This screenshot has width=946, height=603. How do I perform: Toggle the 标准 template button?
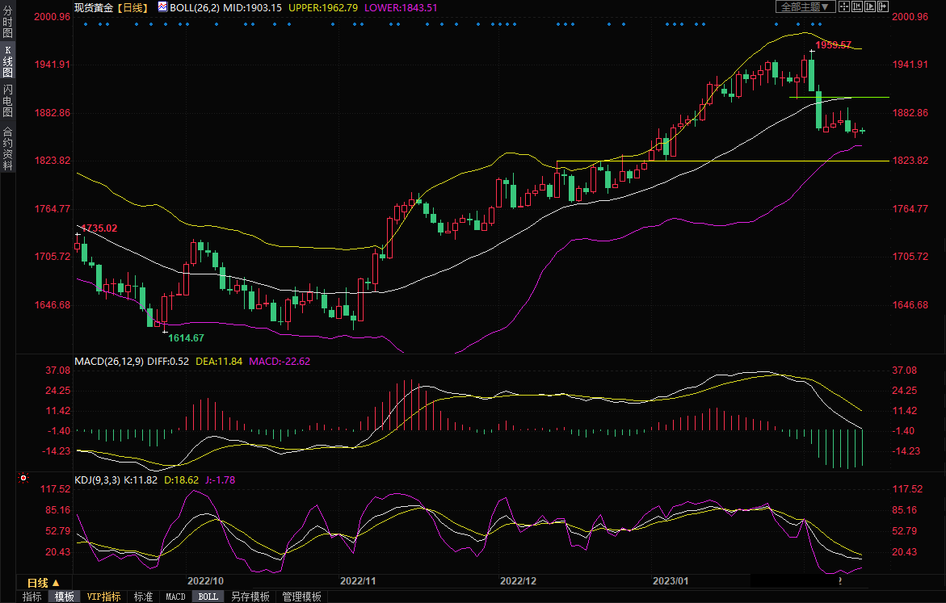coord(143,597)
